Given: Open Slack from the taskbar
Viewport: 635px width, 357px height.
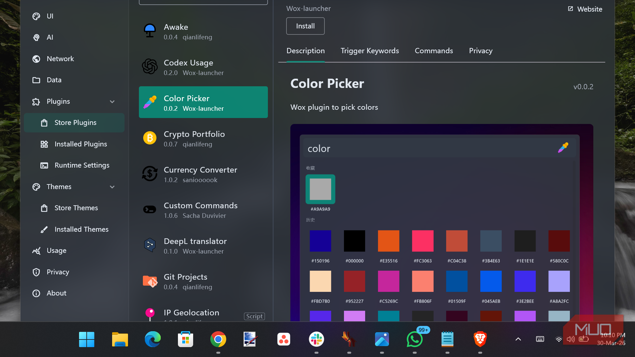Looking at the screenshot, I should pos(317,339).
